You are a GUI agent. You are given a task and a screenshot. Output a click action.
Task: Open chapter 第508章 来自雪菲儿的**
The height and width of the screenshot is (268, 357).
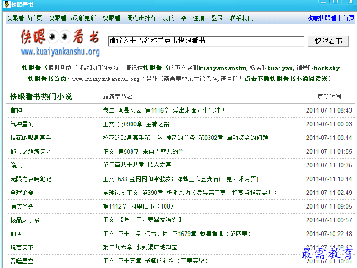pos(143,151)
